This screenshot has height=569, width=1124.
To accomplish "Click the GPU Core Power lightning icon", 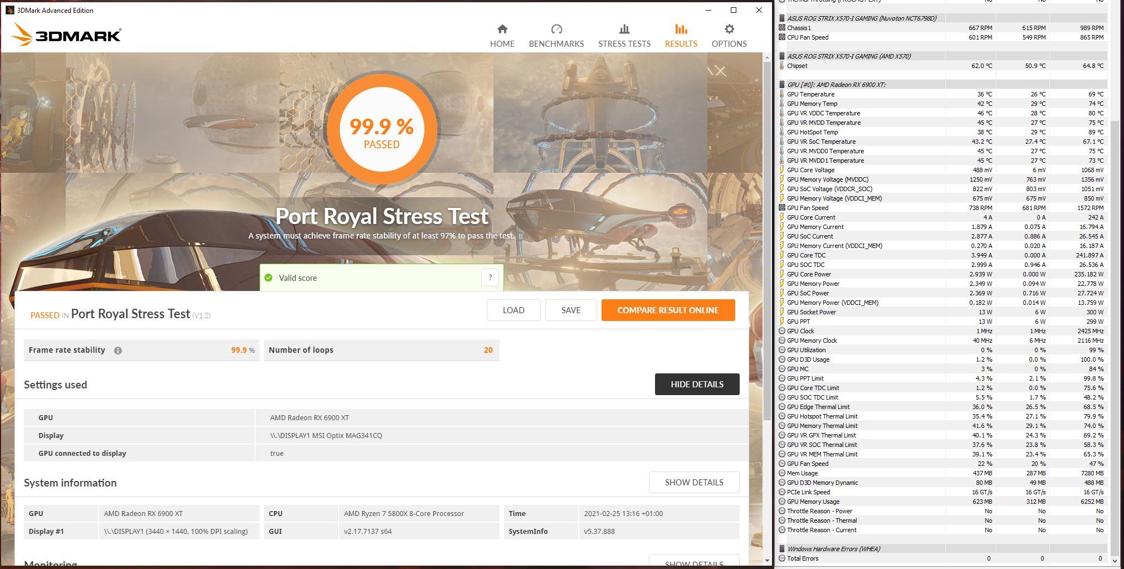I will coord(782,274).
